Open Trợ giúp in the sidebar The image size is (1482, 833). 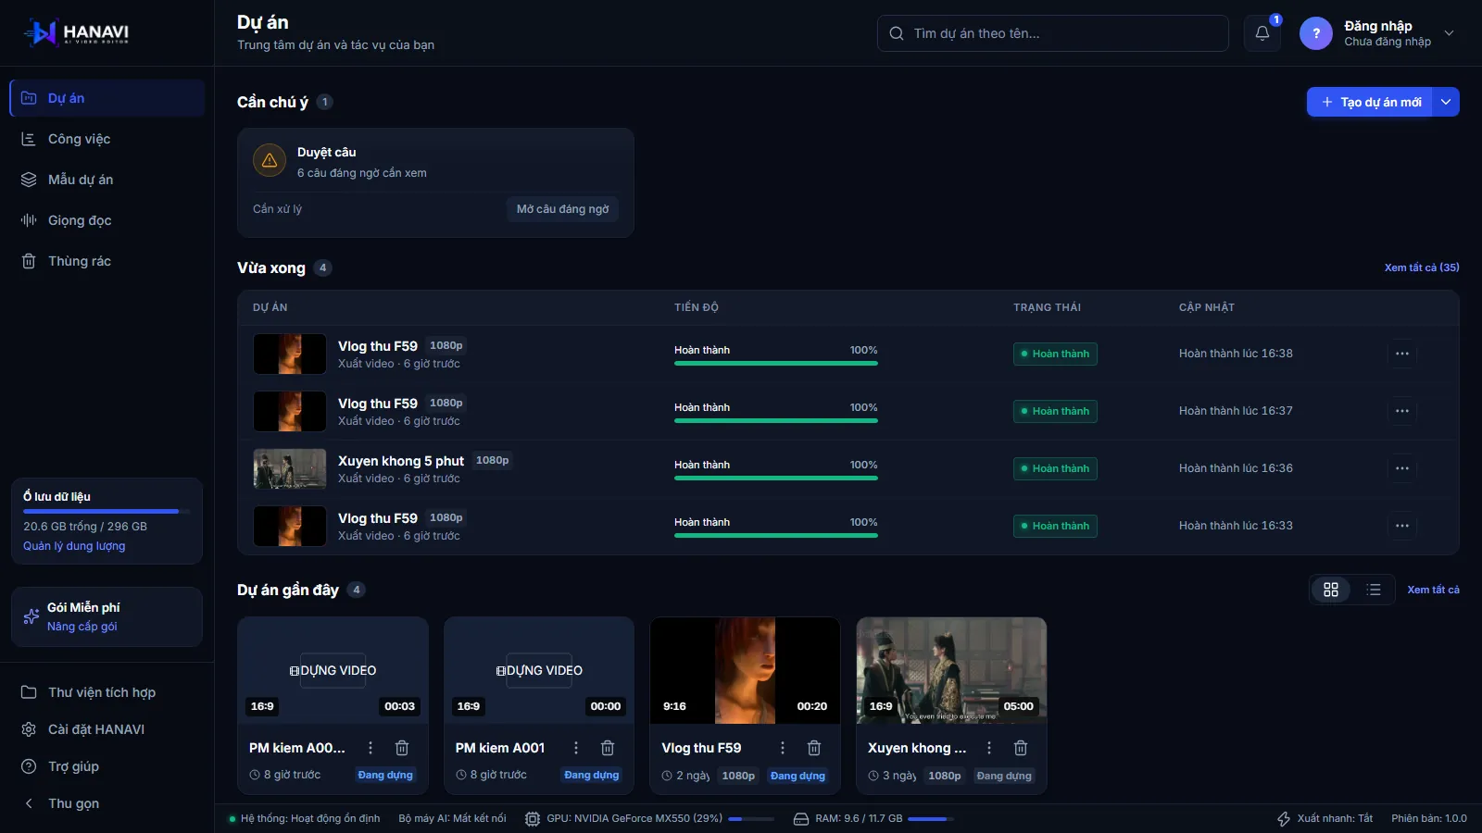coord(107,766)
